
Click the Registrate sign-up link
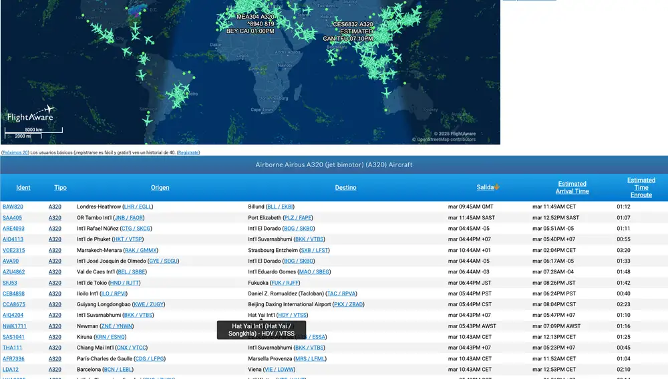pos(188,152)
